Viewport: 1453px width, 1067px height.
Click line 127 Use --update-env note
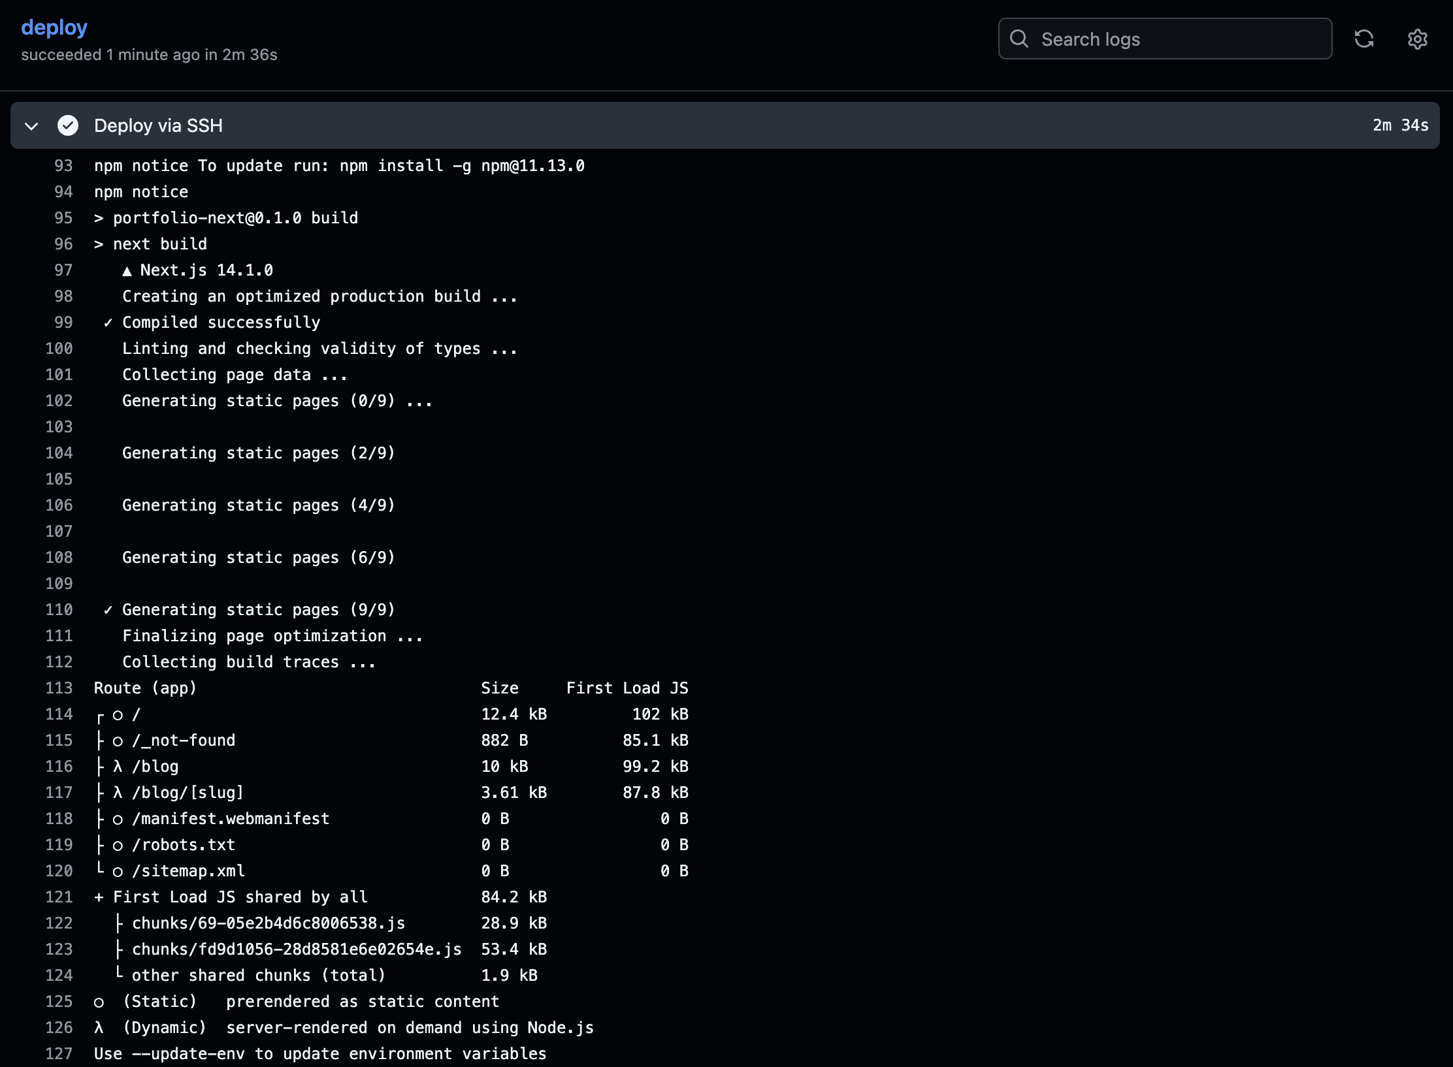[320, 1053]
